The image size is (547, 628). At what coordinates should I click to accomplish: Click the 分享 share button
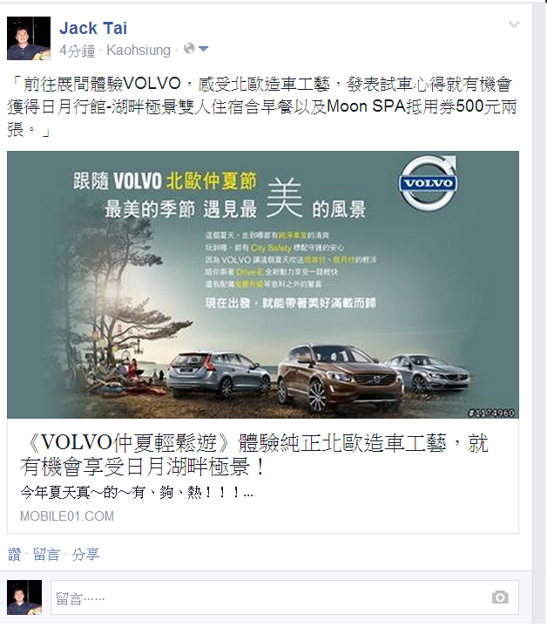coord(85,555)
